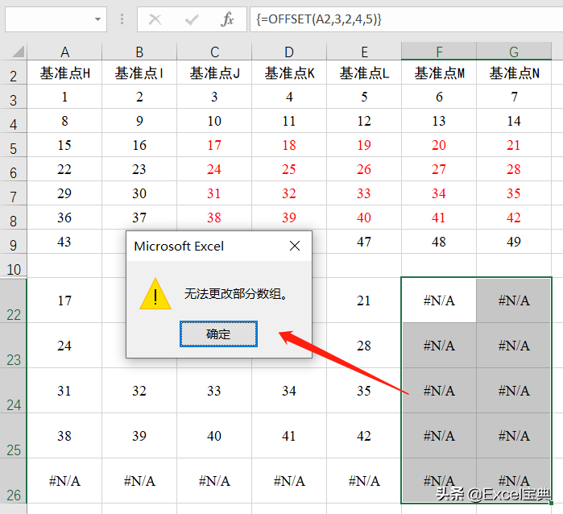Click the formula bar resize dots handle
This screenshot has height=514, width=563.
click(x=122, y=19)
